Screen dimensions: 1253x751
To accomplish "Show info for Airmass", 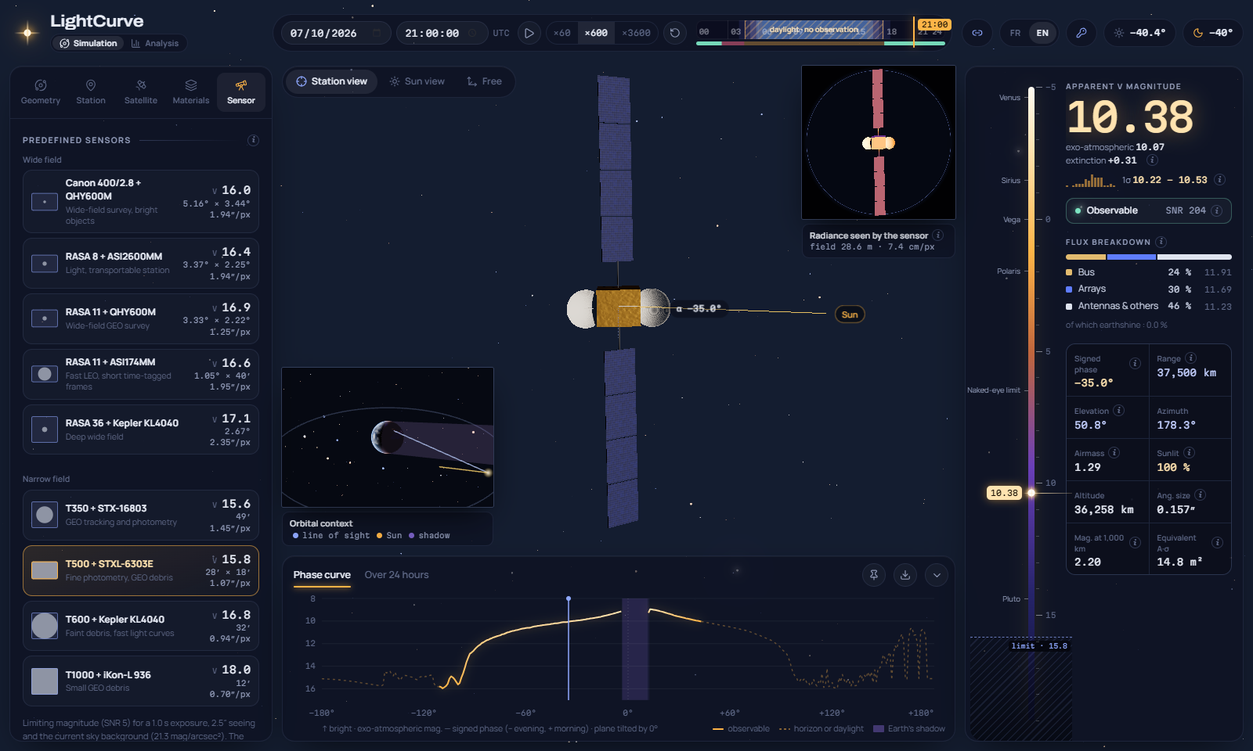I will point(1114,452).
